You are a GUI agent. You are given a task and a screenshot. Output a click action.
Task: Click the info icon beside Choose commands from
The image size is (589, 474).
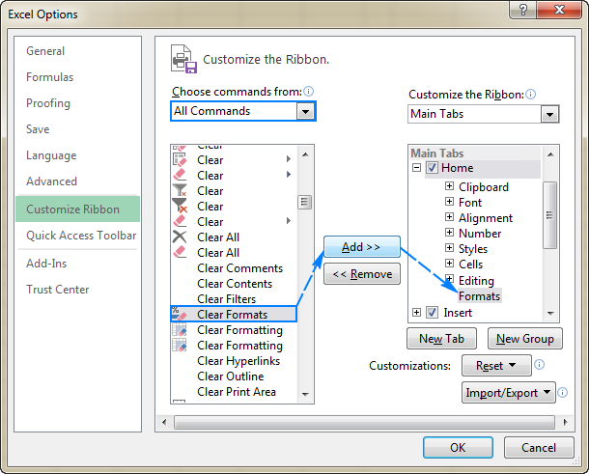coord(309,92)
